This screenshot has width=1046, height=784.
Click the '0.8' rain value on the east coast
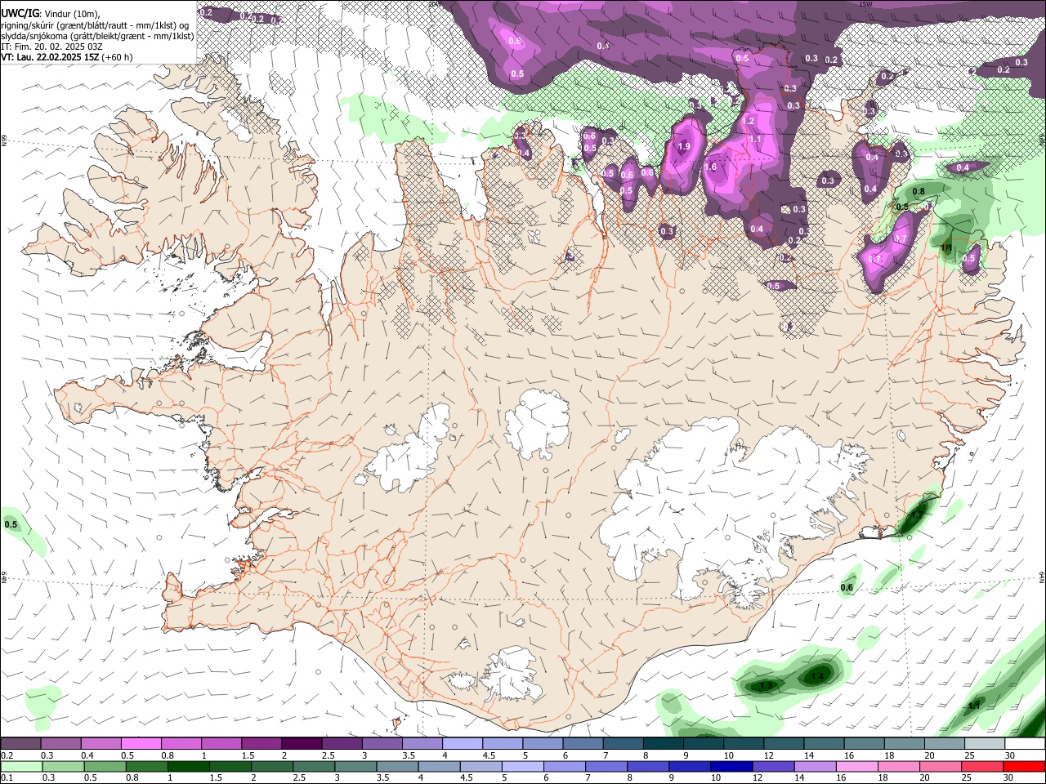[919, 192]
